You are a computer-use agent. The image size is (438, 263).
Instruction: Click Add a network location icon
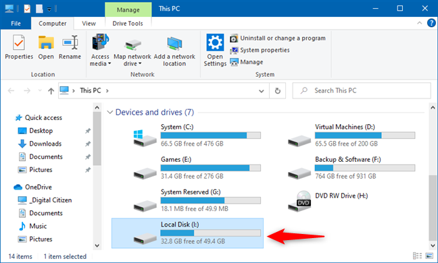coord(174,51)
